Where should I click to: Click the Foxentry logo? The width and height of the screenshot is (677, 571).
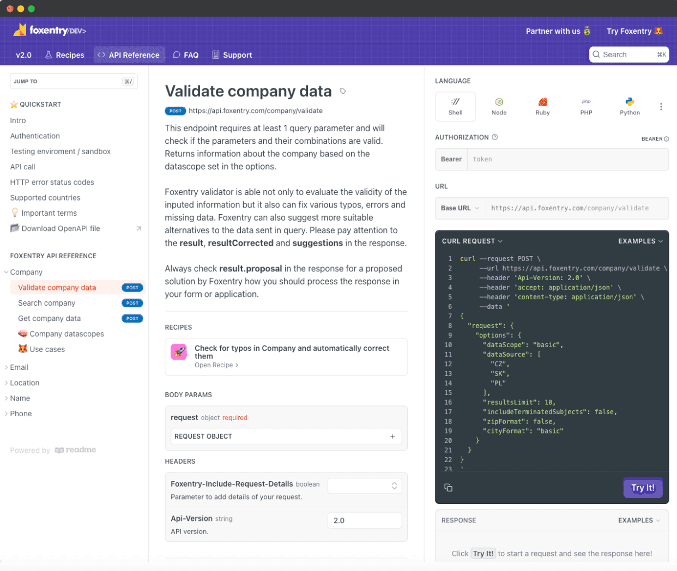(49, 31)
